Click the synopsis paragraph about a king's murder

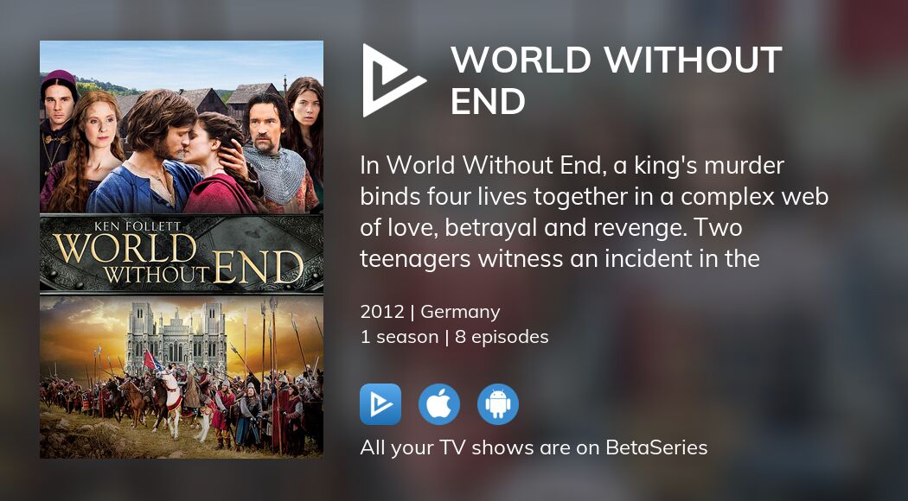594,212
